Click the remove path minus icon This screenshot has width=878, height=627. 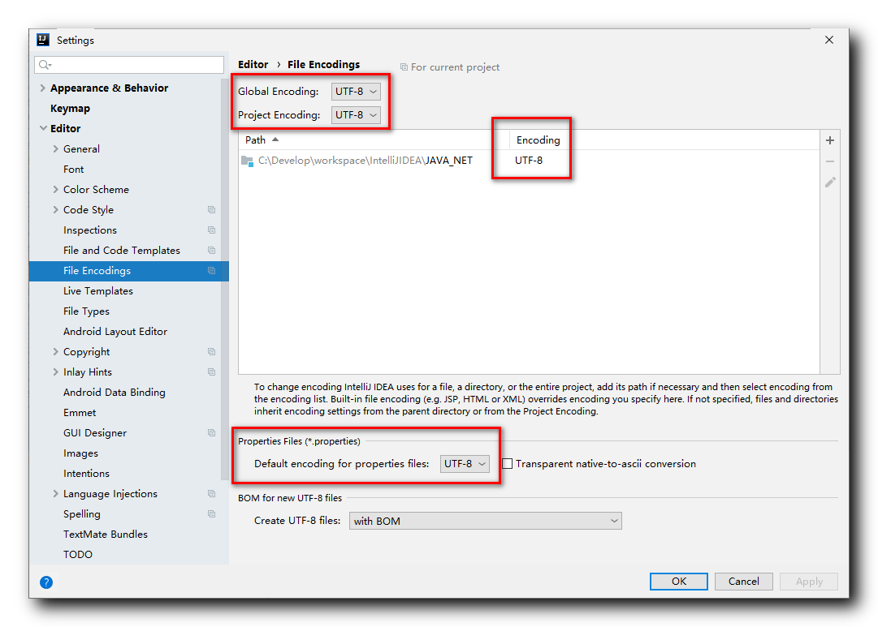(830, 161)
